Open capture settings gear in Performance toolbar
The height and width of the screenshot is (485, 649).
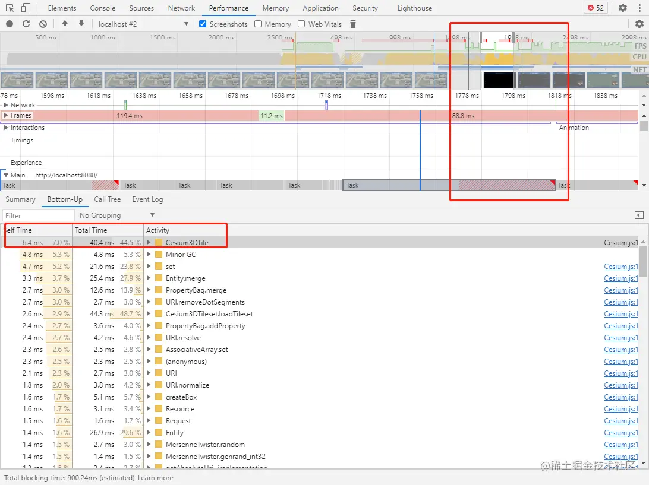pyautogui.click(x=639, y=24)
